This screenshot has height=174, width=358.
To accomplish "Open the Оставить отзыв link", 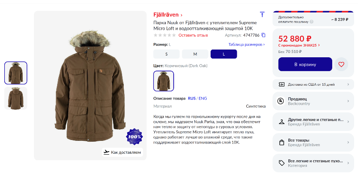I will point(193,35).
